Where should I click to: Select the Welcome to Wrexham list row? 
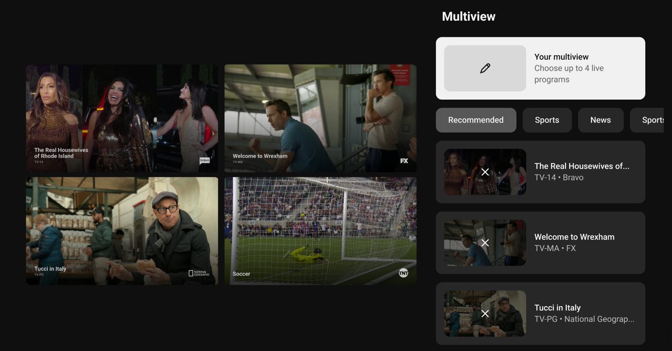point(540,243)
